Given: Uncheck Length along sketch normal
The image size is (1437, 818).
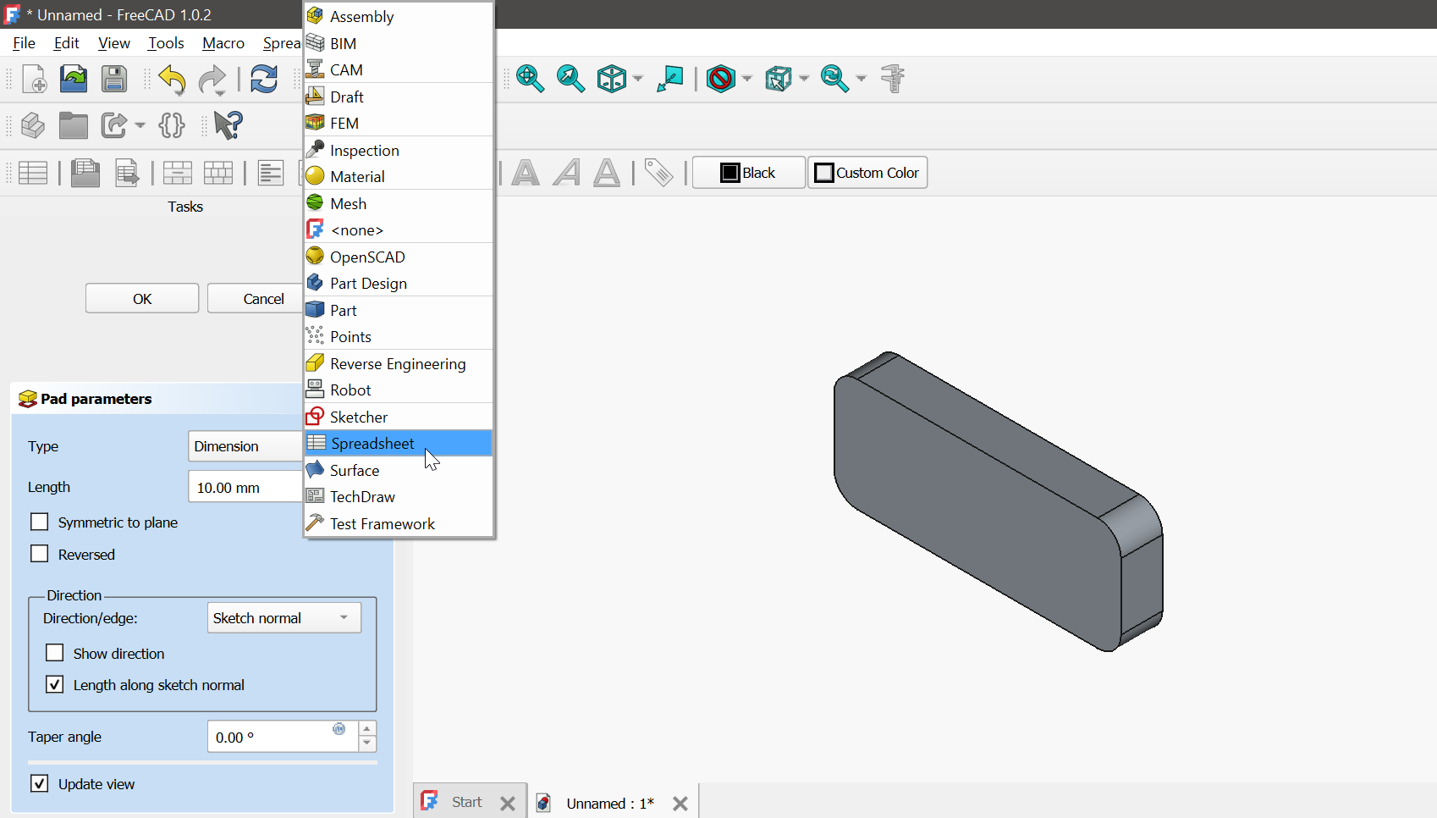Looking at the screenshot, I should click(x=55, y=685).
